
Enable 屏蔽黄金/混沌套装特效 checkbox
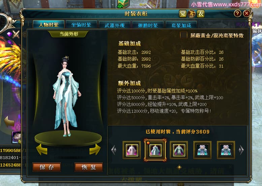184,35
